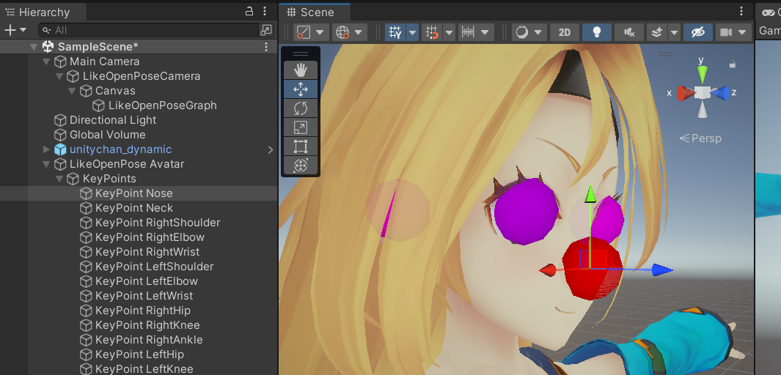
Task: Expand unitychan_dynamic prefab
Action: point(46,149)
